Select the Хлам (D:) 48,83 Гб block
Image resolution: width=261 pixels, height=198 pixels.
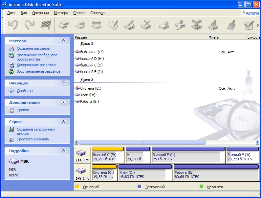click(x=145, y=172)
